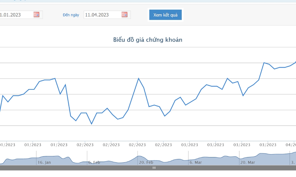Image resolution: width=296 pixels, height=177 pixels.
Task: Click the '6. Mar' navigator label
Action: pos(196,162)
